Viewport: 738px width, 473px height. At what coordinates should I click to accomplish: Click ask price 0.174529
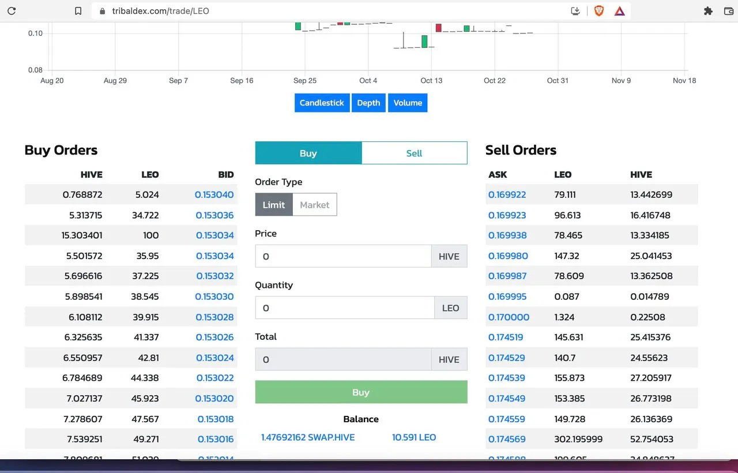pos(507,358)
